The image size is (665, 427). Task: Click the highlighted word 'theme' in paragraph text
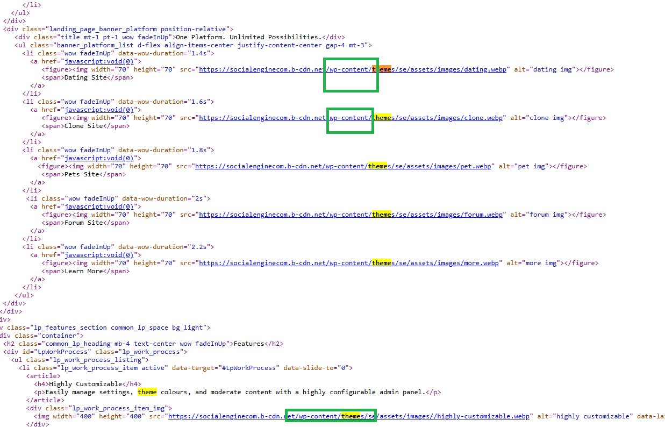pyautogui.click(x=147, y=392)
